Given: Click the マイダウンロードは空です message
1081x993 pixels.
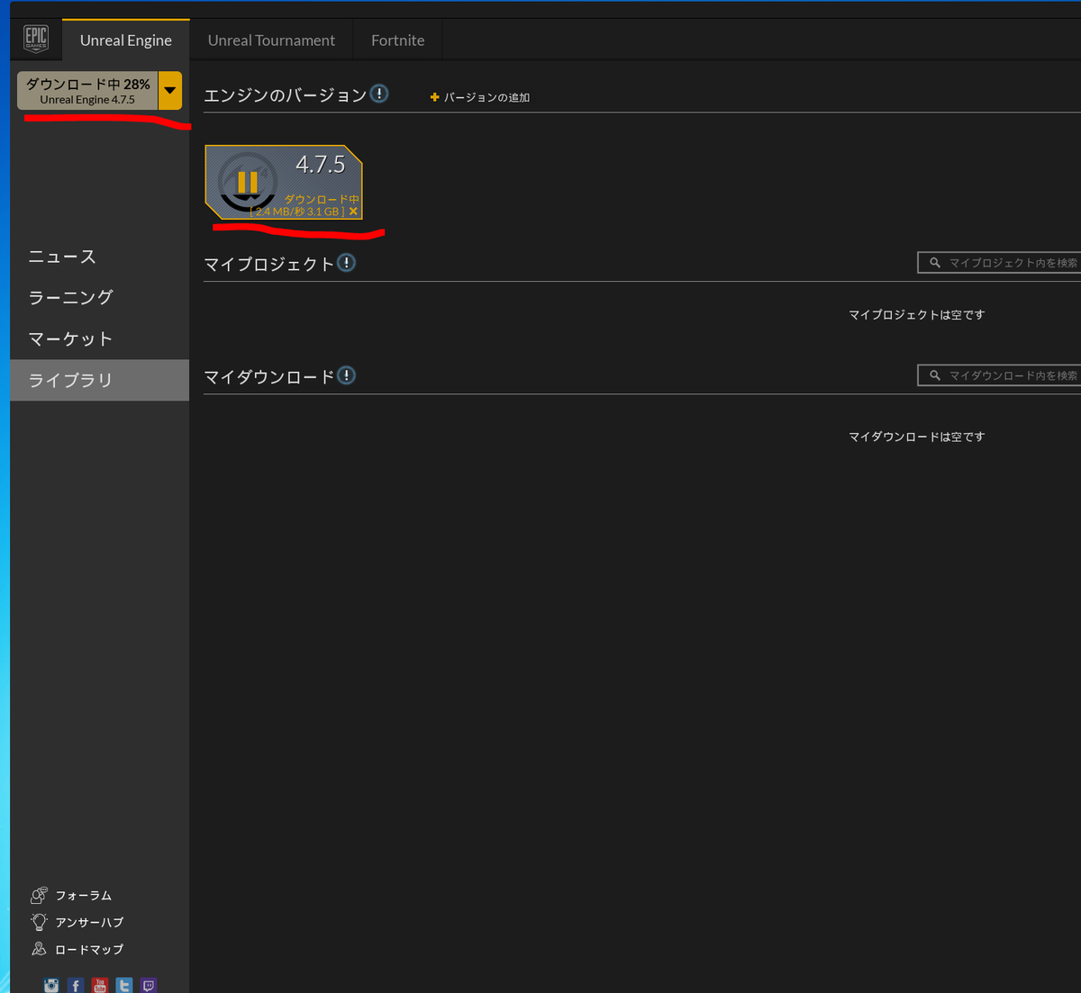Looking at the screenshot, I should (x=916, y=437).
